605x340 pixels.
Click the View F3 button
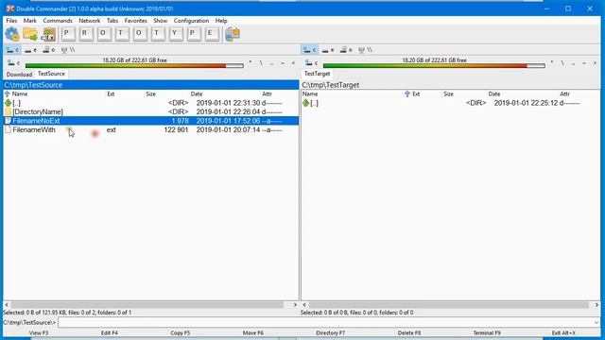[39, 333]
